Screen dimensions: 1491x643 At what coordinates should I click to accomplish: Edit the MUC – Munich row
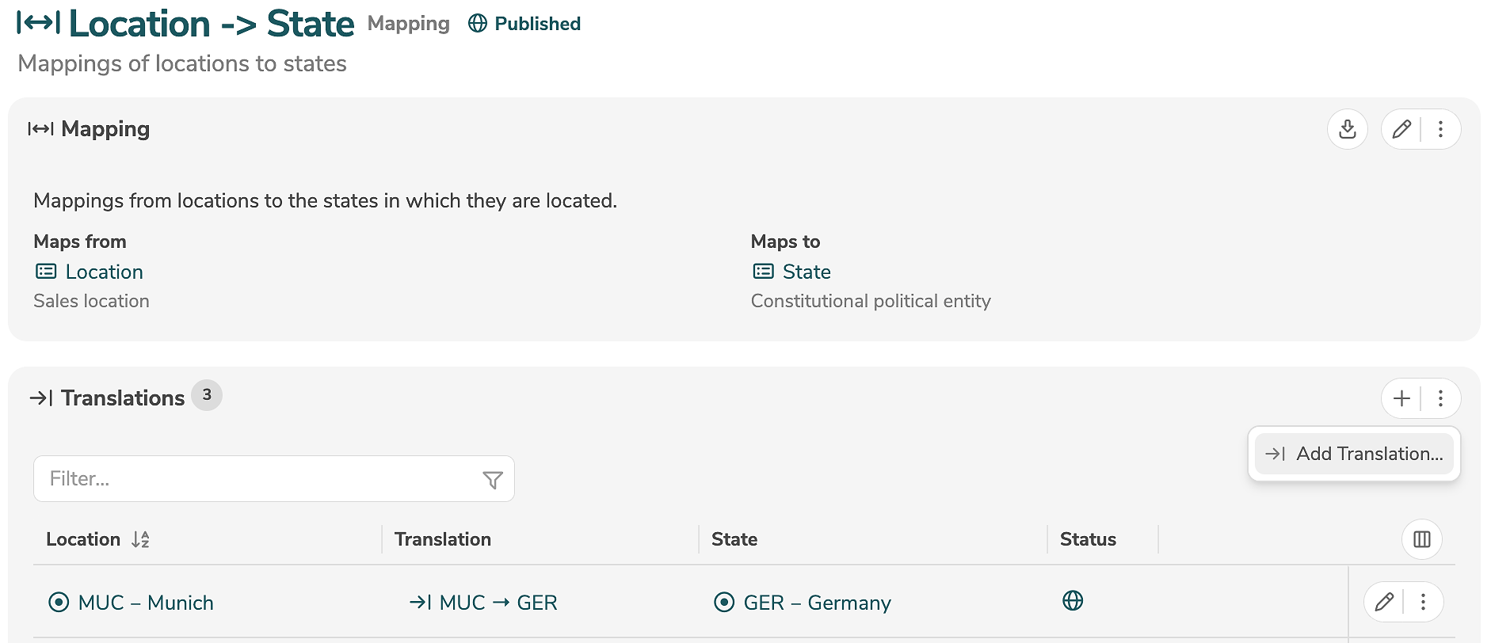click(1384, 602)
